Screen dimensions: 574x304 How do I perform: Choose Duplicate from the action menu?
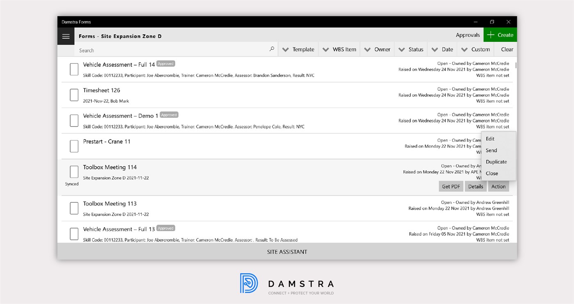[x=496, y=162]
